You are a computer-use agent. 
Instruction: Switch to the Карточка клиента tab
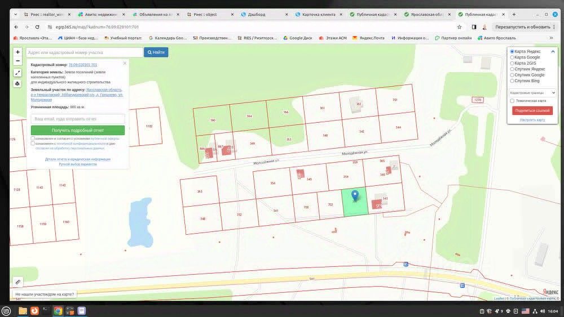click(x=319, y=15)
